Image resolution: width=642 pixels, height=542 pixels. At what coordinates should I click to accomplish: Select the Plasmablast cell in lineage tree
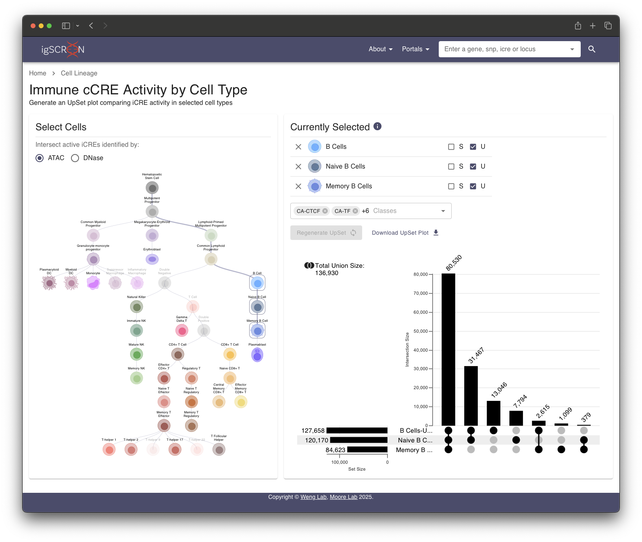tap(257, 355)
